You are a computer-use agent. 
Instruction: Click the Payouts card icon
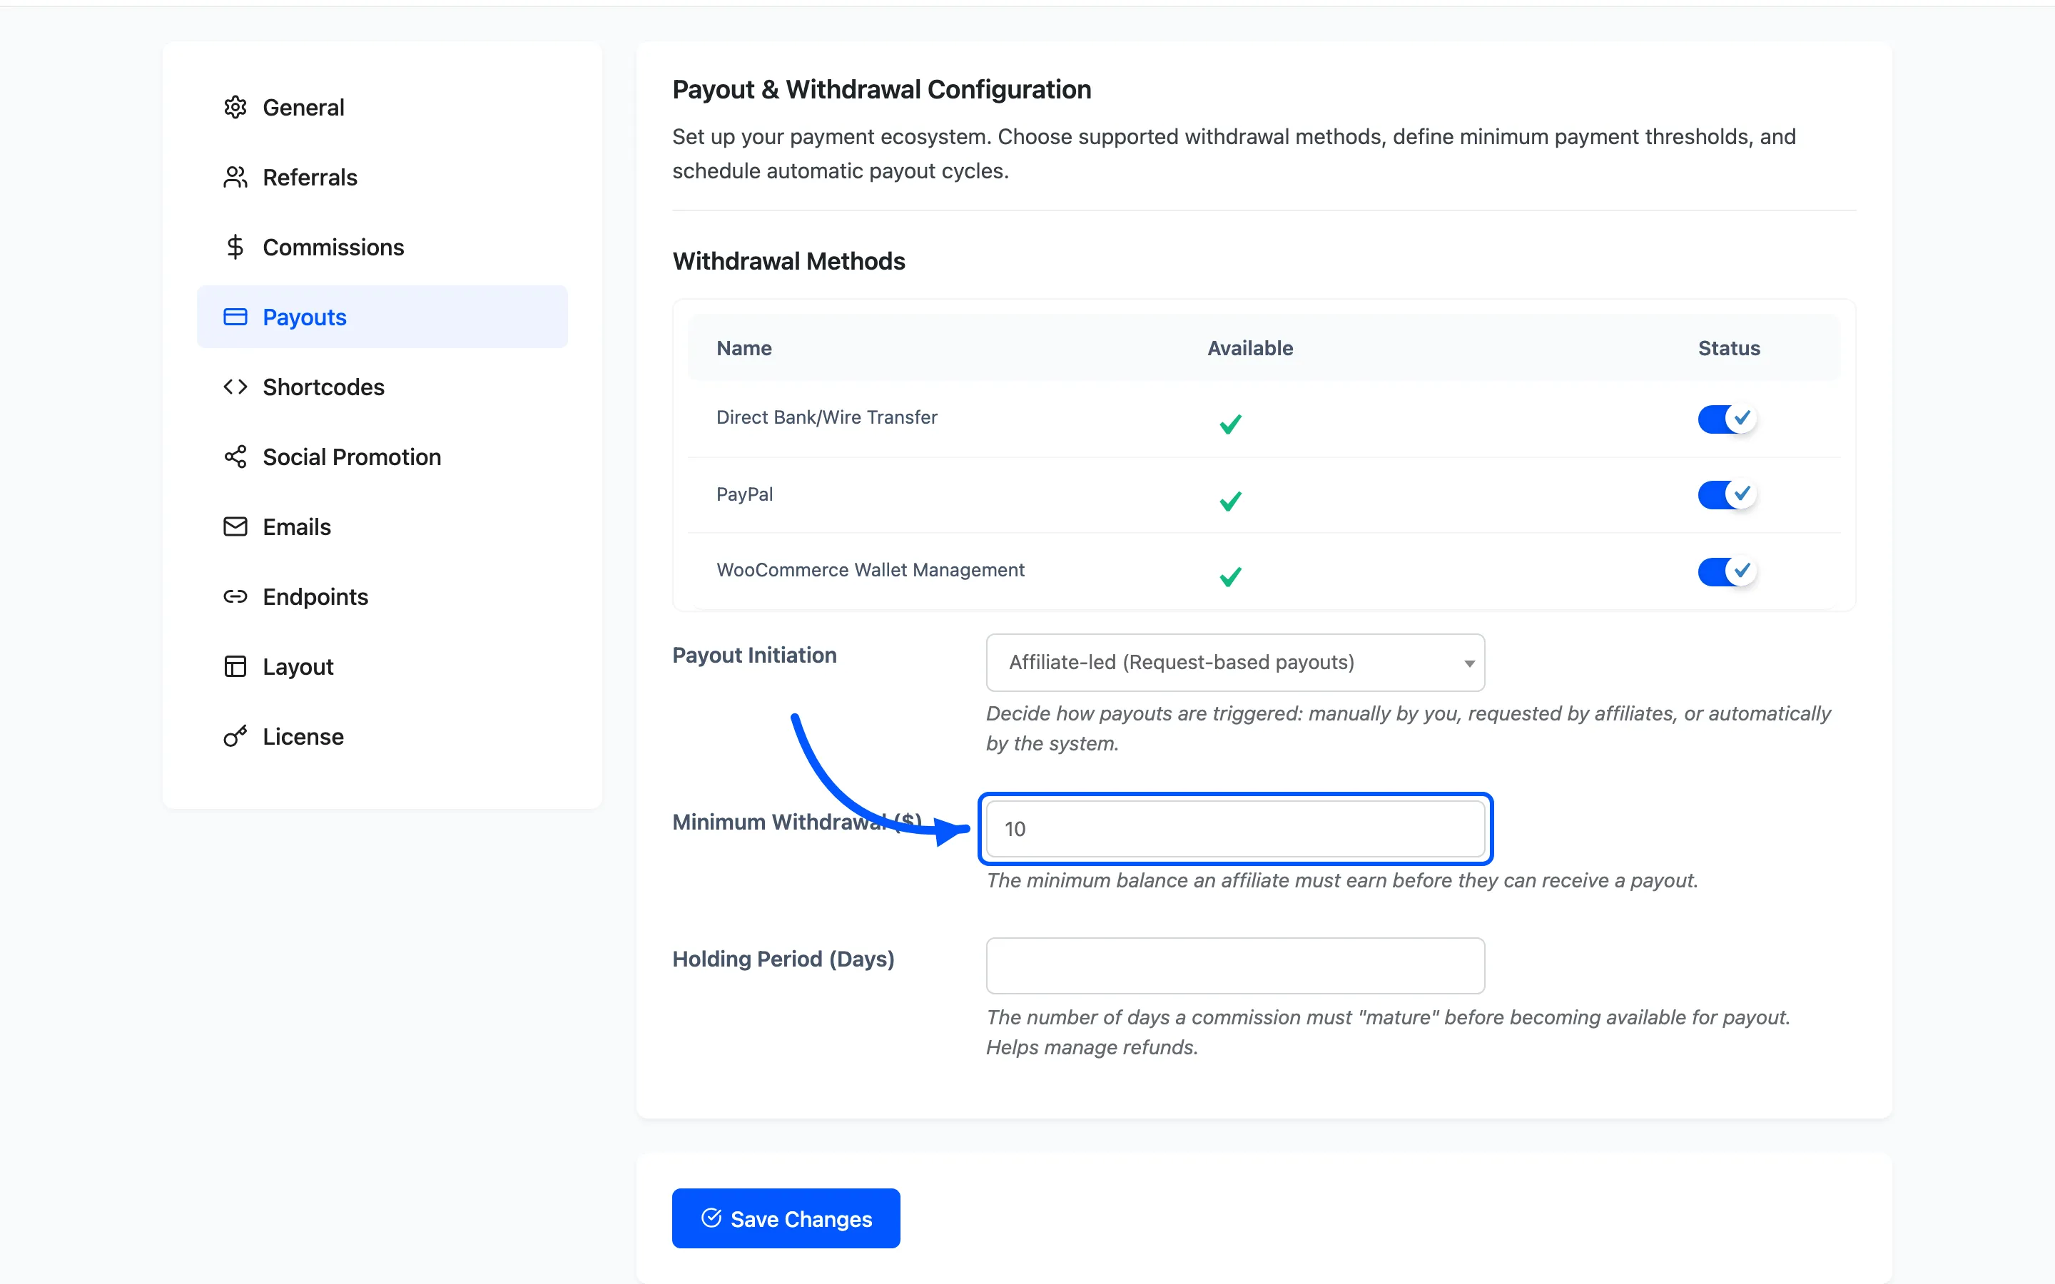coord(235,317)
